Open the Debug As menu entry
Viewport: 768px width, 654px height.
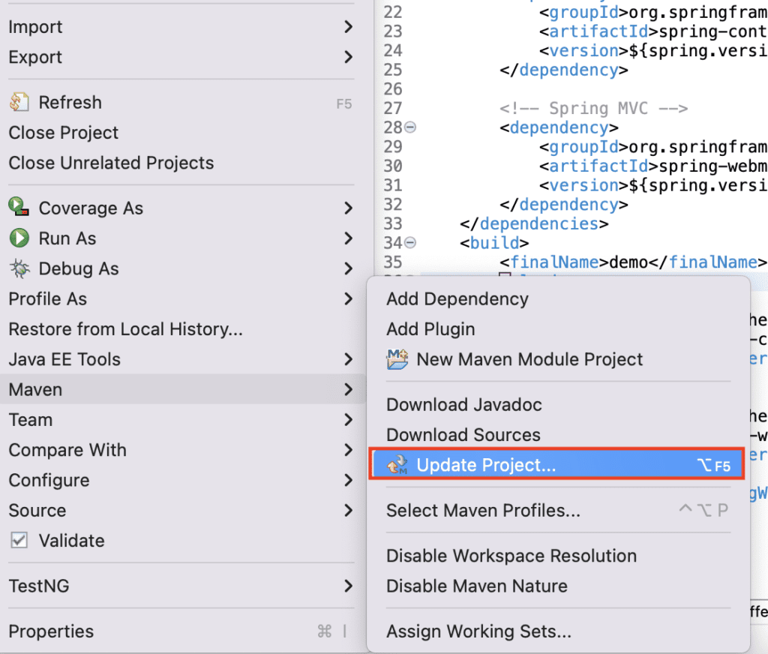coord(181,268)
